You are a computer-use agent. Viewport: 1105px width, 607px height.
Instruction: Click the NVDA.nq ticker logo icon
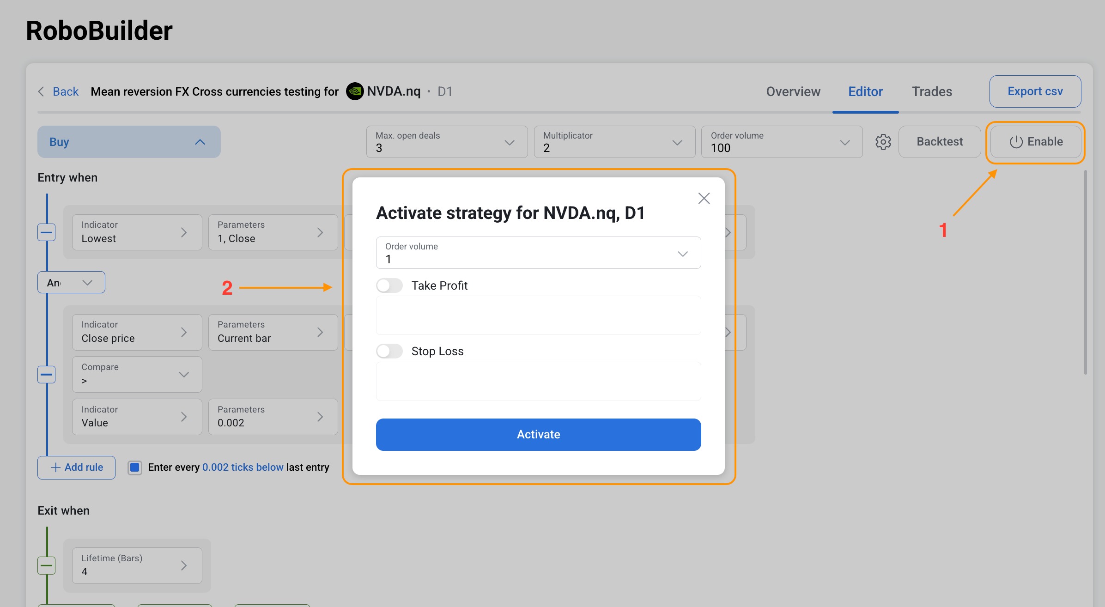point(355,91)
